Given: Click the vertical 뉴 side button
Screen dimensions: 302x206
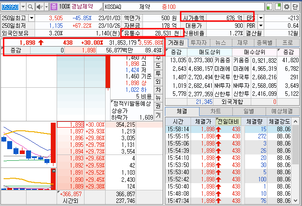Looking at the screenshot, I should [158, 98].
